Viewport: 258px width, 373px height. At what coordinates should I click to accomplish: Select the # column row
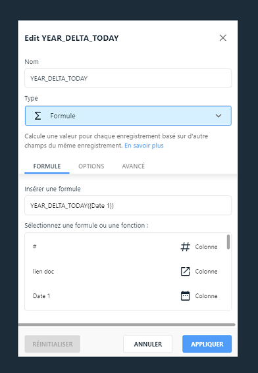(x=126, y=247)
